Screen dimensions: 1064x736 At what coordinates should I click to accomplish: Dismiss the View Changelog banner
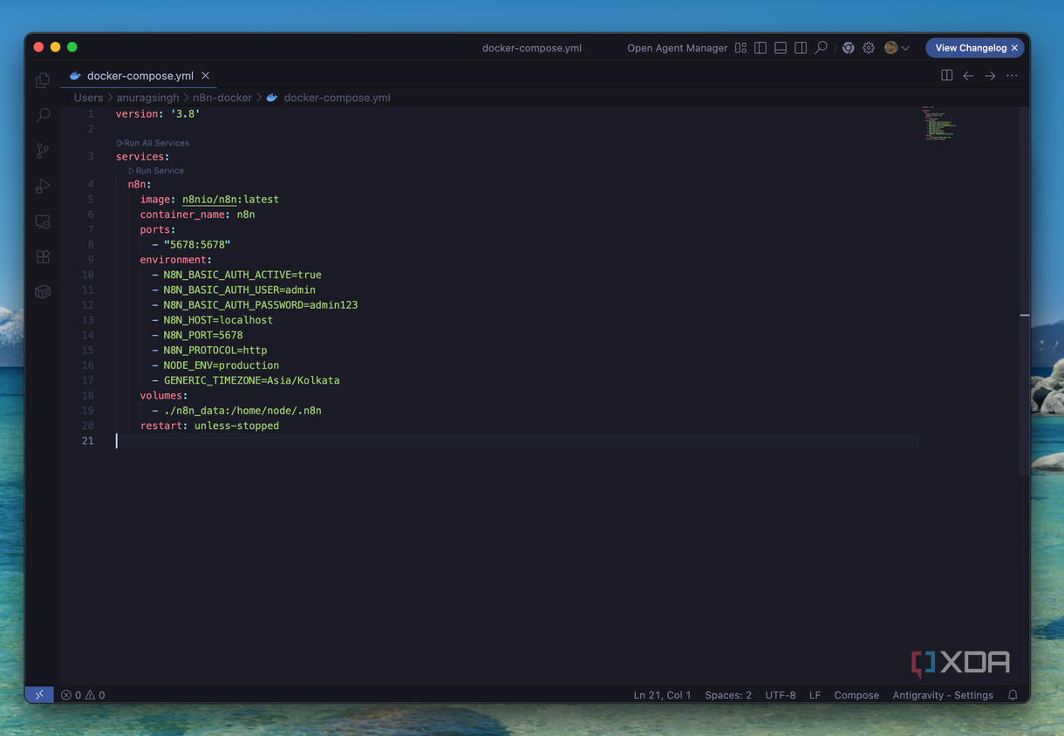pos(1014,48)
